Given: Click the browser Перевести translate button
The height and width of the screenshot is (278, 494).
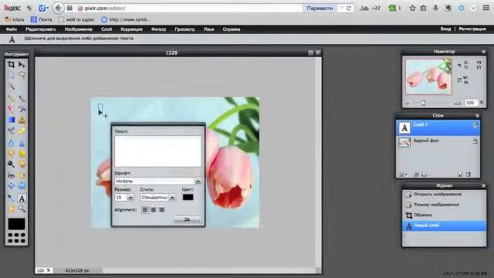Looking at the screenshot, I should 320,8.
